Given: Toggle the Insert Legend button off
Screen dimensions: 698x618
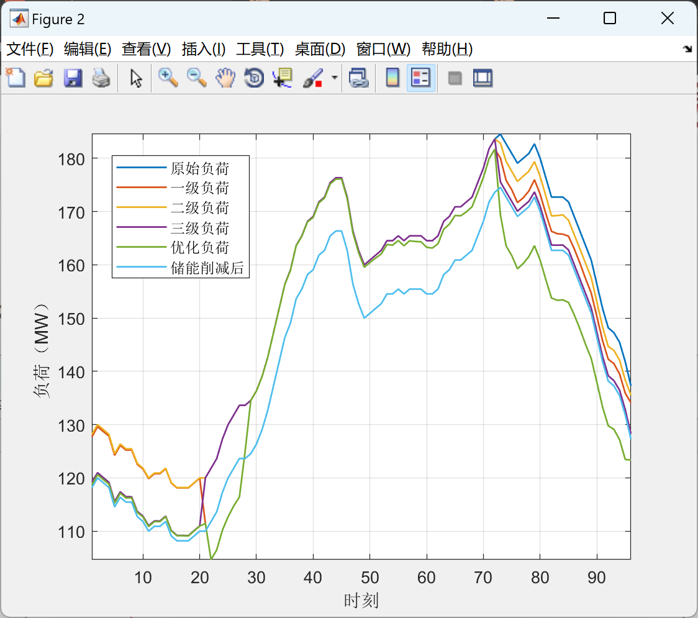Looking at the screenshot, I should point(421,78).
